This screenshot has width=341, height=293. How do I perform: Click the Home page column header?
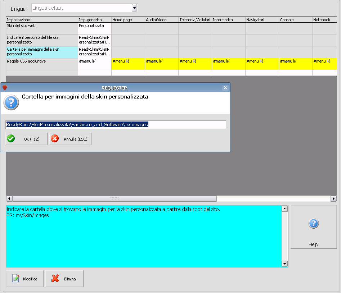(128, 20)
